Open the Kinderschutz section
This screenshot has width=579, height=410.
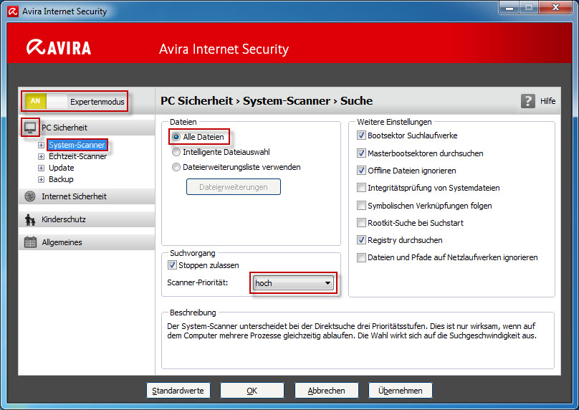pyautogui.click(x=87, y=219)
